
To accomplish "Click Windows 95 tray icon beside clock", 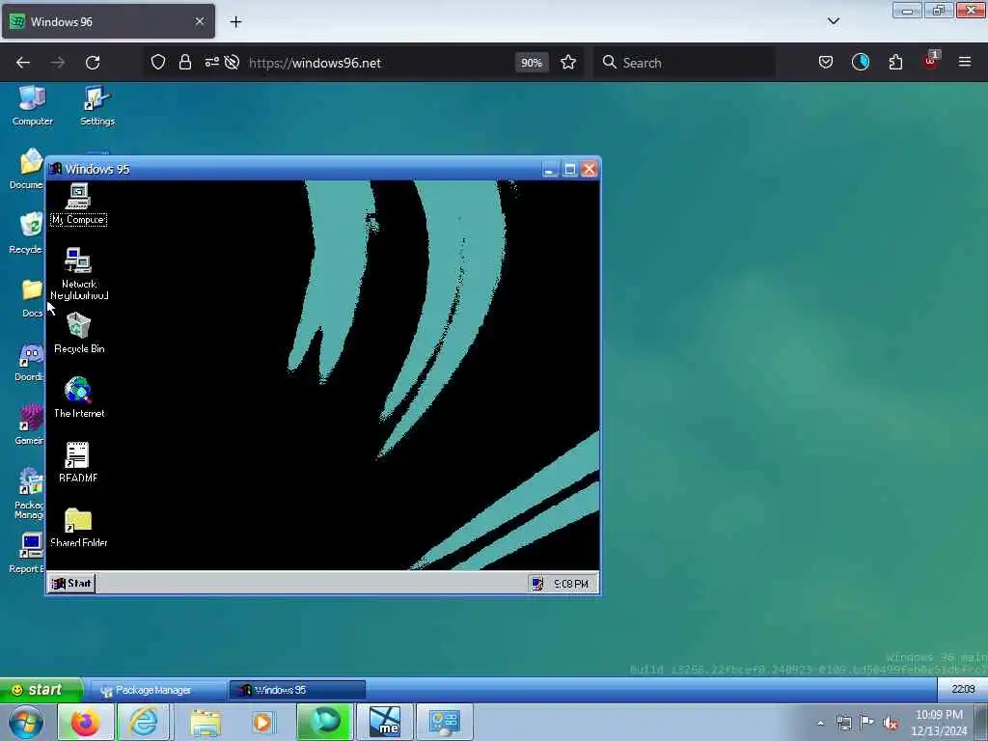I will coord(537,584).
